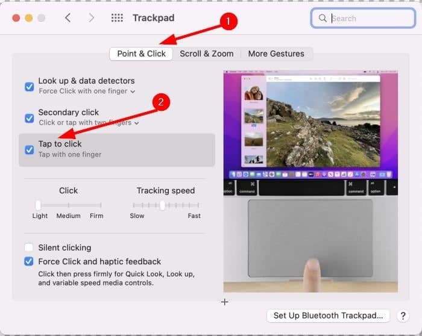The height and width of the screenshot is (336, 422).
Task: Disable Look up & data detectors checkbox
Action: click(29, 86)
